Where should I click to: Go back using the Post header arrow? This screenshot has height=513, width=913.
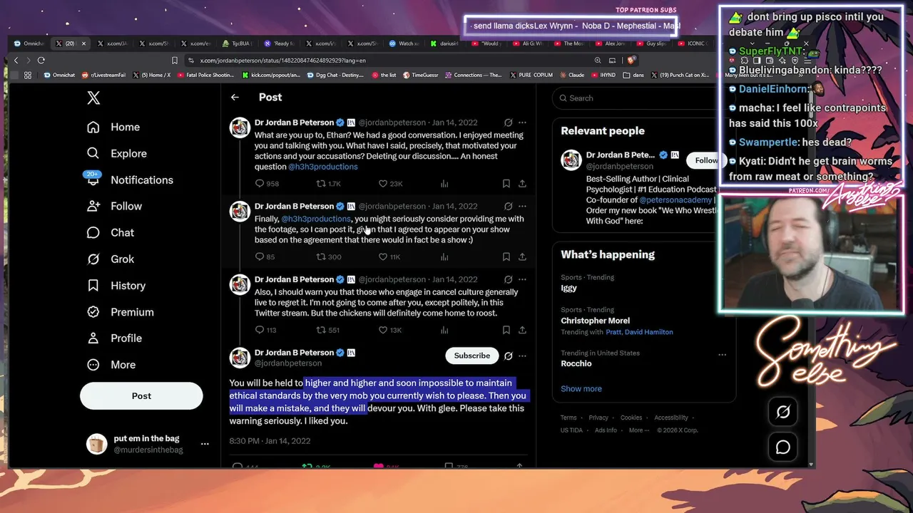point(235,98)
